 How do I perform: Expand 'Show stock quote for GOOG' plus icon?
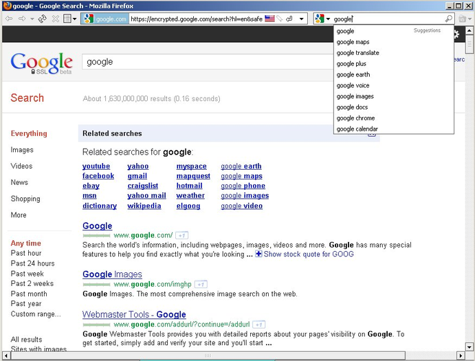coord(258,254)
